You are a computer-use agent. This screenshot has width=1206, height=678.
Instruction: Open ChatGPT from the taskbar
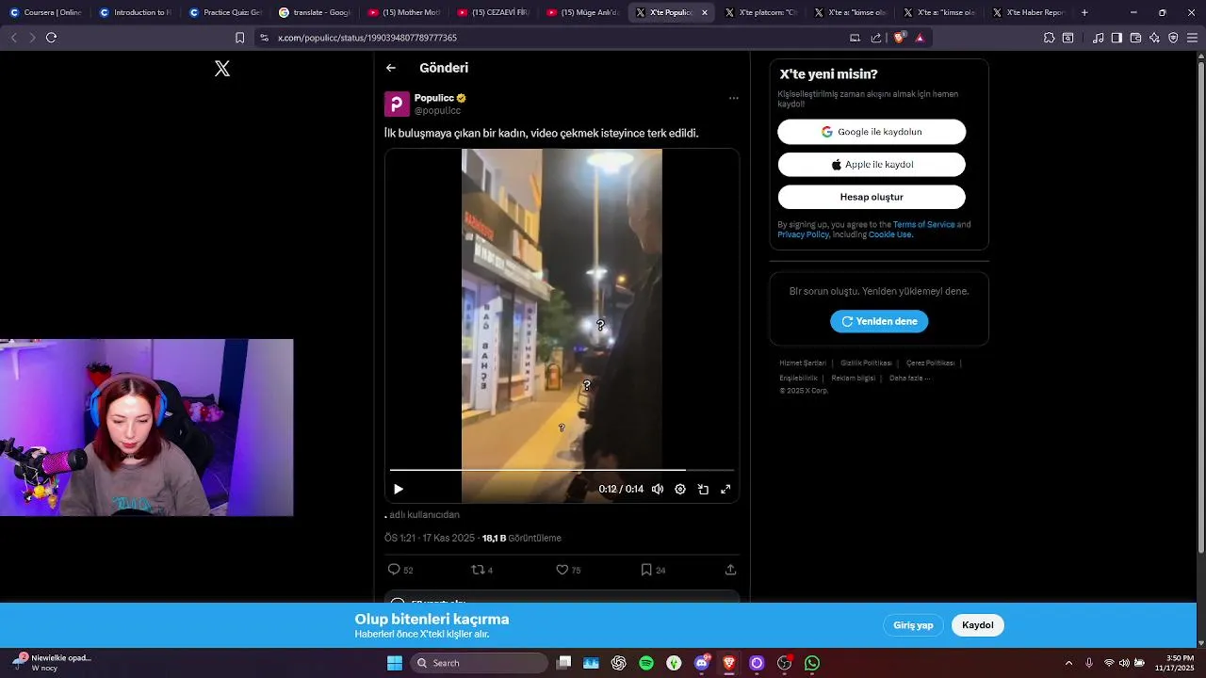click(x=618, y=663)
